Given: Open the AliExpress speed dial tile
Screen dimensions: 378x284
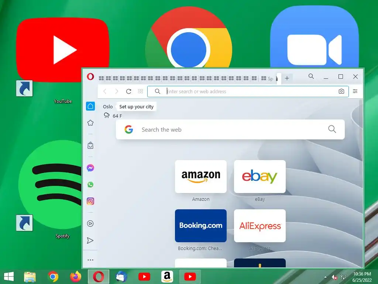Looking at the screenshot, I should (260, 226).
